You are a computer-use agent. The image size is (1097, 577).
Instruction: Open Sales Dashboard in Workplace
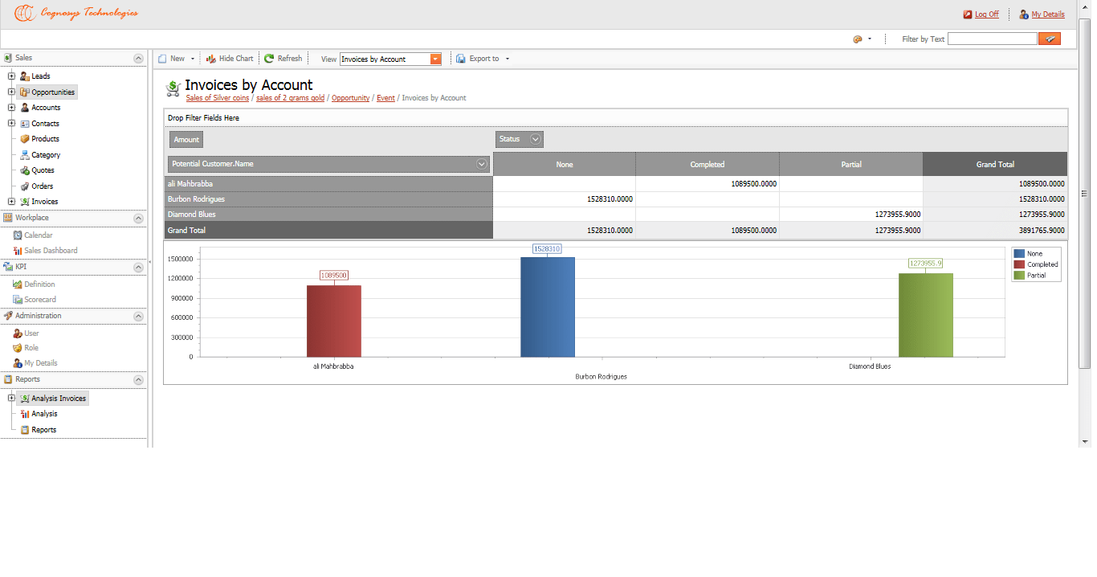click(x=51, y=251)
